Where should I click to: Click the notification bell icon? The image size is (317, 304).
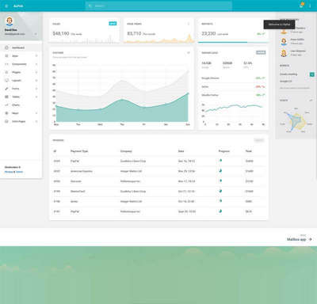(301, 6)
